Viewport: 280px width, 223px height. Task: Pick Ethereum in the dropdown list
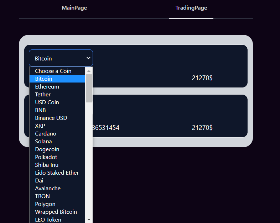[x=57, y=86]
